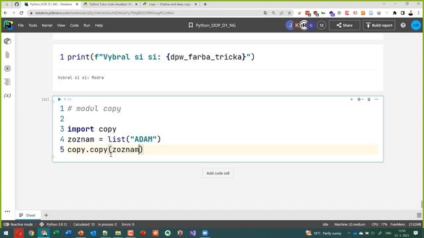Click the page vertical scrollbar thumb
Viewport: 424px width, 238px height.
[x=422, y=204]
